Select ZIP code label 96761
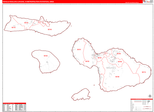 79,49
